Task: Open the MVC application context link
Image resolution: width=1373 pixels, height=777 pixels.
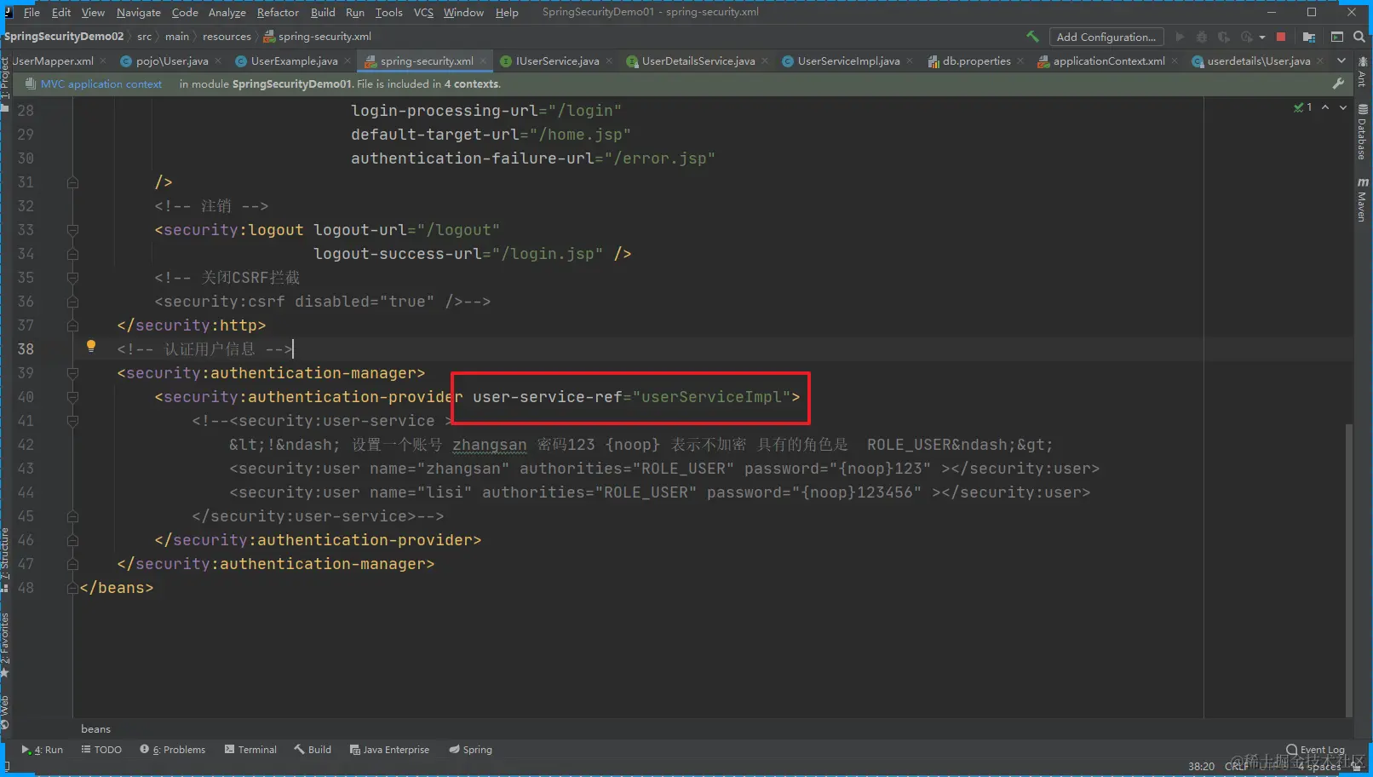Action: click(x=101, y=83)
